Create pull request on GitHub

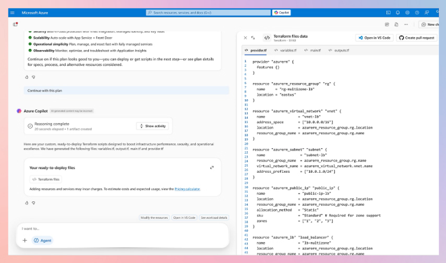(x=416, y=38)
